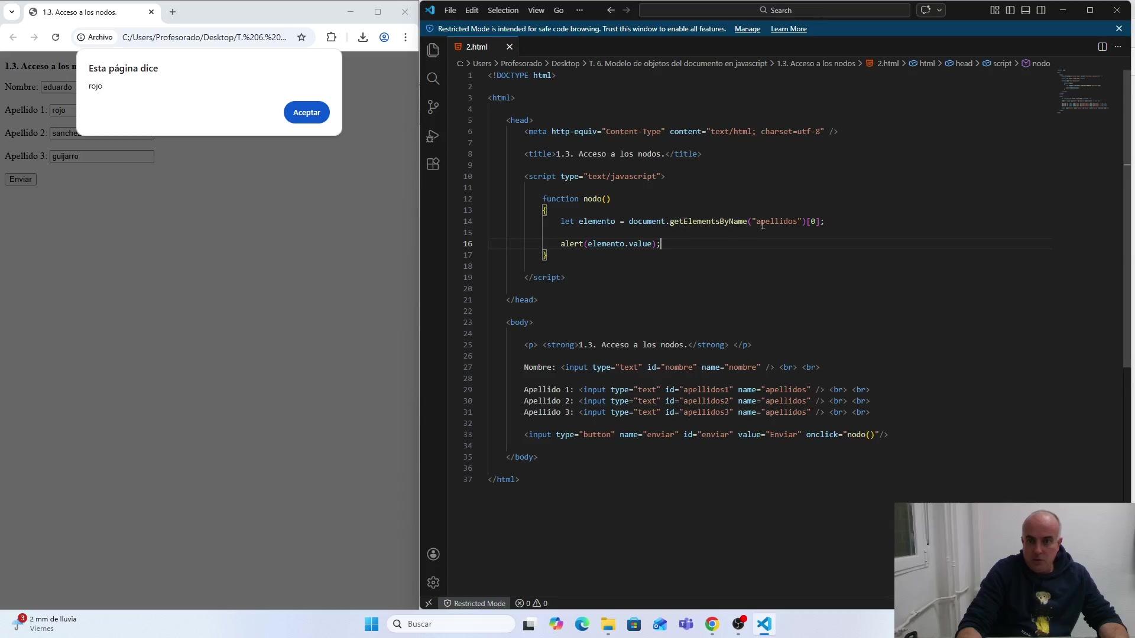
Task: Click the split editor right icon
Action: [x=1102, y=47]
